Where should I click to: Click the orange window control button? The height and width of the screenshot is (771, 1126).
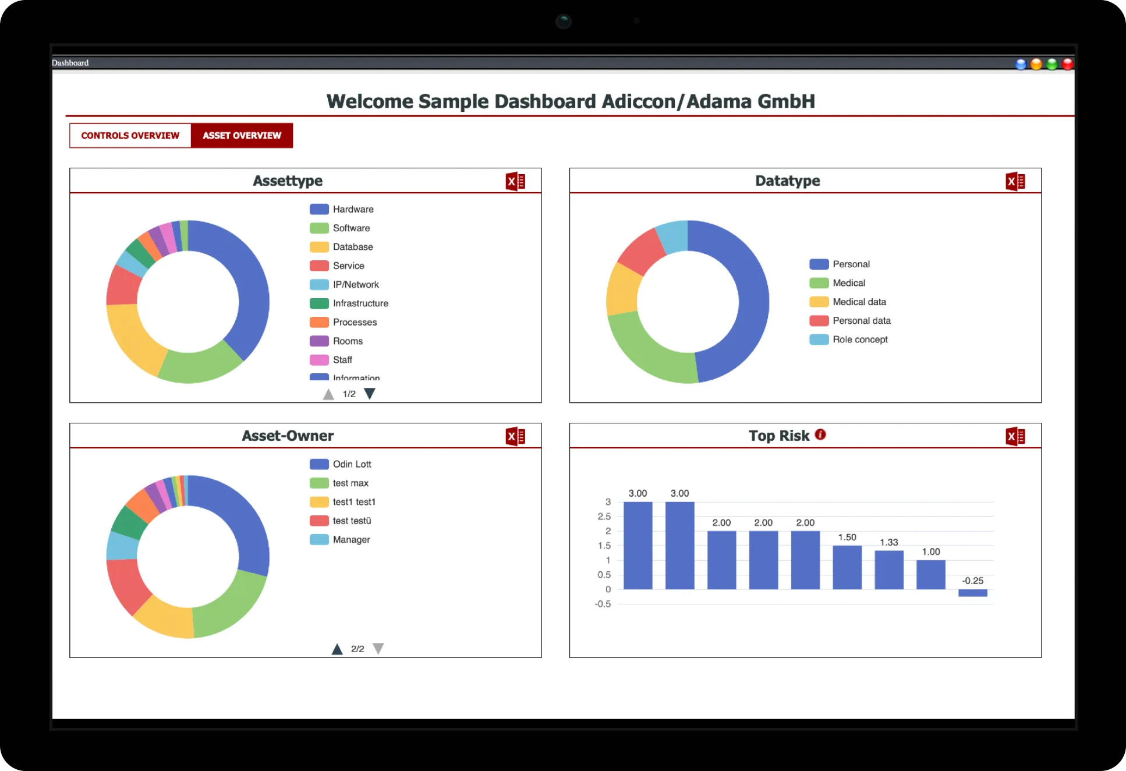coord(1036,64)
